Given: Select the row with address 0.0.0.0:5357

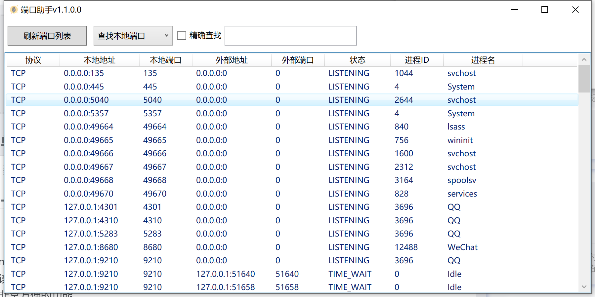Looking at the screenshot, I should point(292,113).
